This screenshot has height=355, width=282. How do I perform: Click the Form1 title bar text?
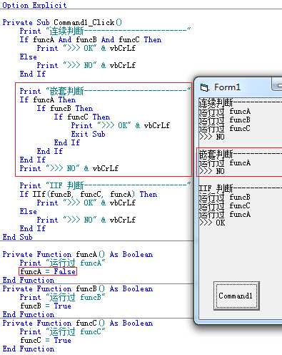(x=227, y=87)
